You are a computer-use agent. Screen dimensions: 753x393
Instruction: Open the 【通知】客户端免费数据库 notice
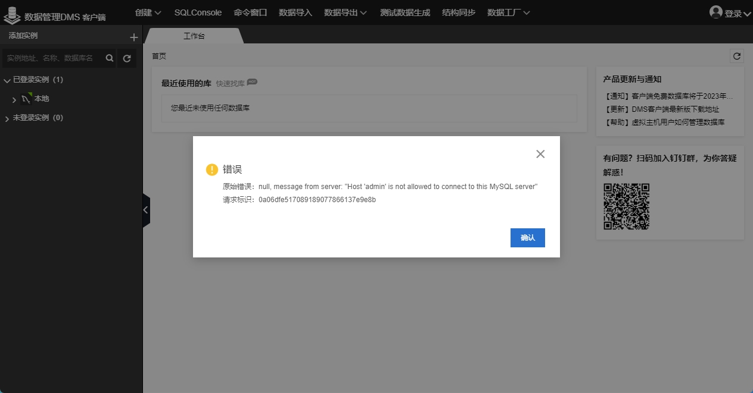tap(668, 96)
